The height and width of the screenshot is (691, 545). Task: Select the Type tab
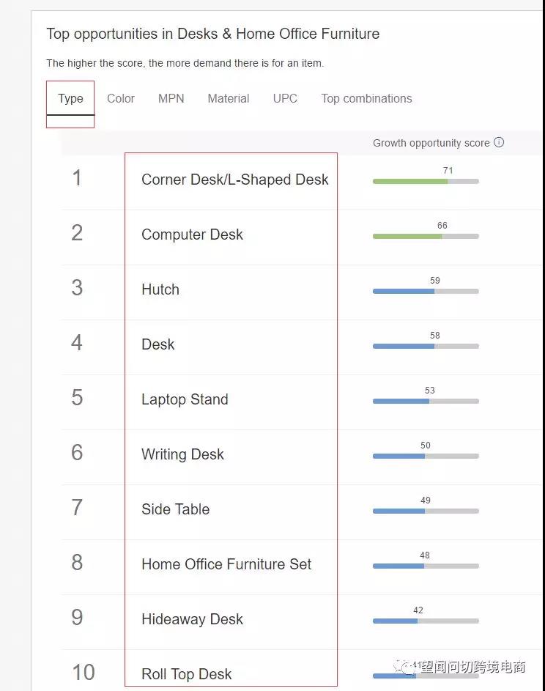point(70,99)
